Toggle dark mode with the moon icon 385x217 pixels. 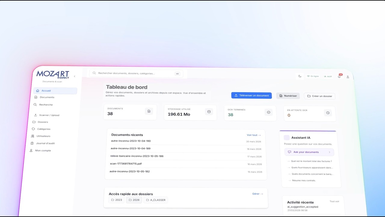coord(300,76)
